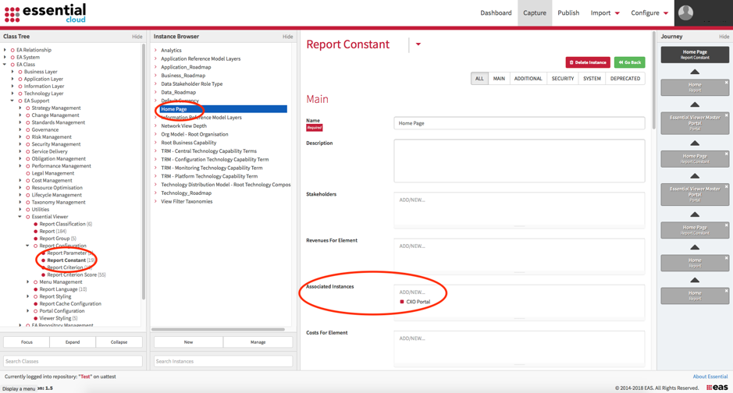This screenshot has width=733, height=393.
Task: Click the top Home Page journey card
Action: 695,55
